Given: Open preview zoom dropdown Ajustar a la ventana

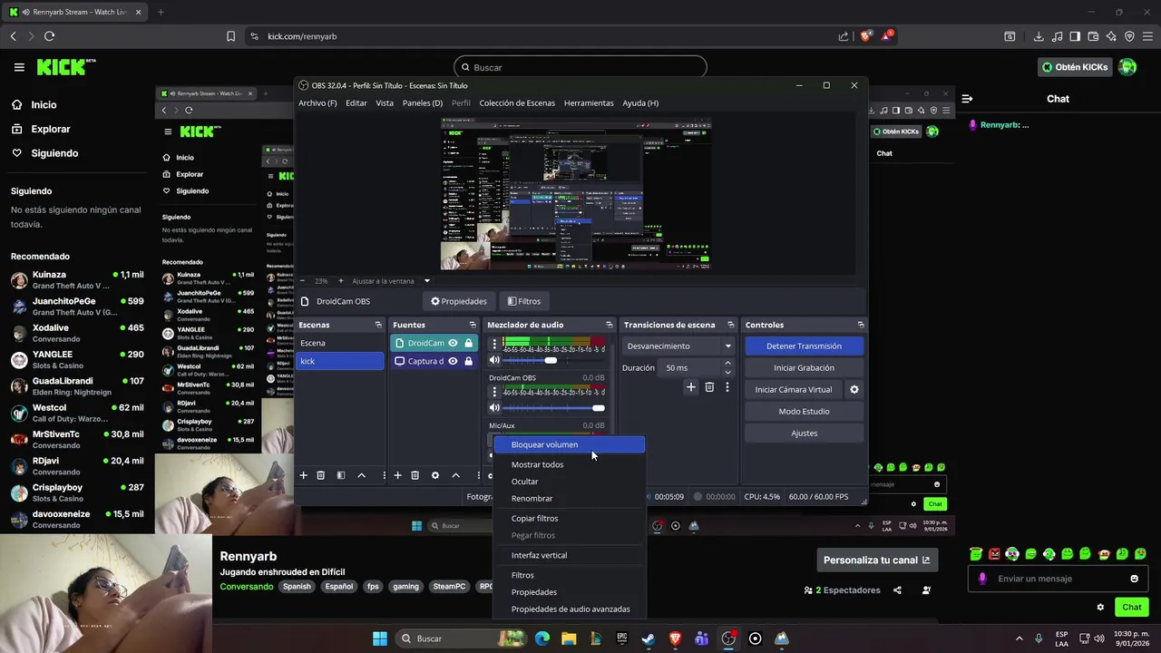Looking at the screenshot, I should pyautogui.click(x=391, y=281).
